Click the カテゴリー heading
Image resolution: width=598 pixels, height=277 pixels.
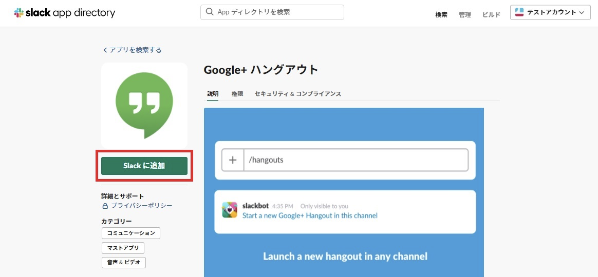coord(116,222)
